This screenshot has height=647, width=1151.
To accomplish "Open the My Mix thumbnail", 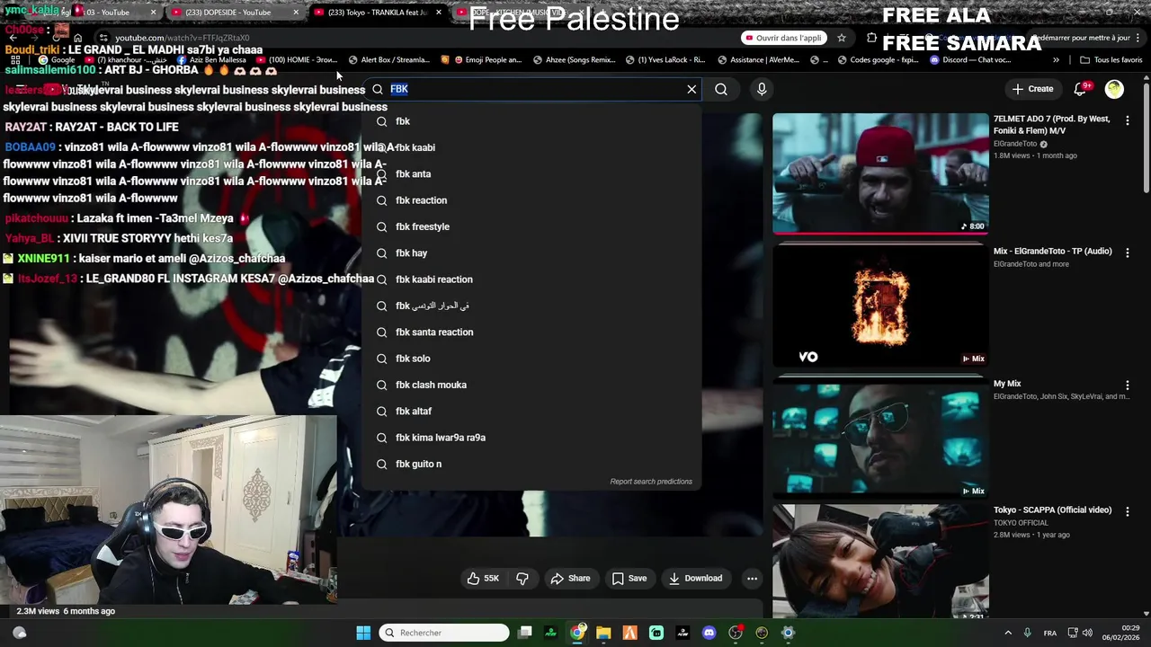I will pyautogui.click(x=880, y=439).
